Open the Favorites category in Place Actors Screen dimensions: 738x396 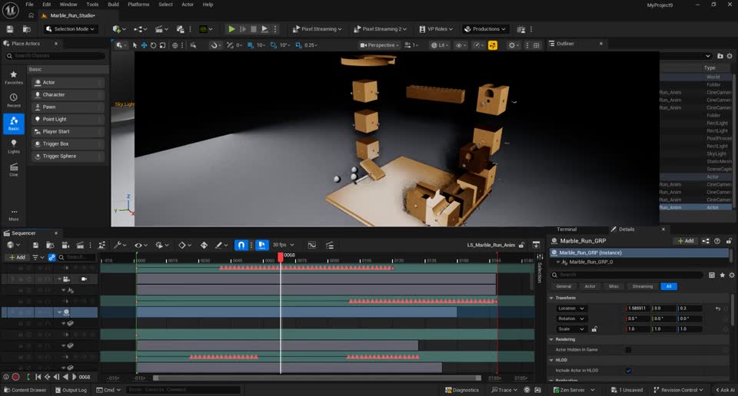14,78
